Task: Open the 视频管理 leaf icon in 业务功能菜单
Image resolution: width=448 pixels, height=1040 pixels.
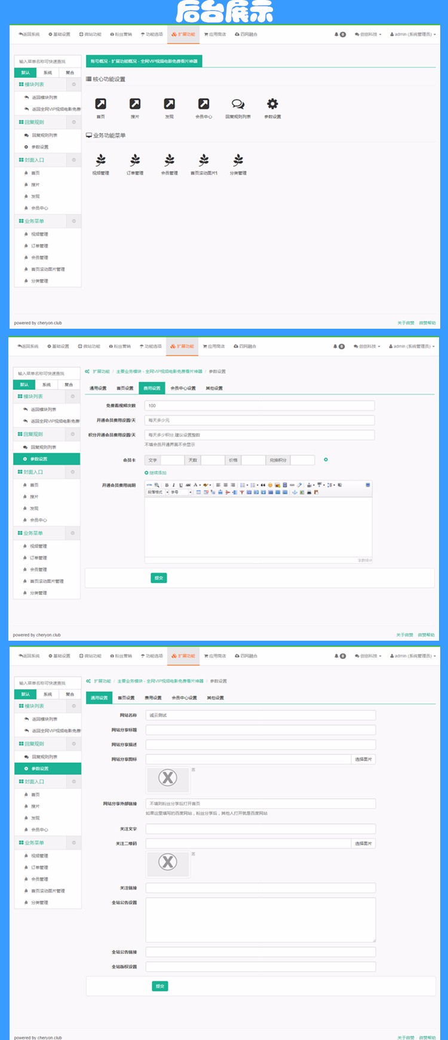Action: 101,160
